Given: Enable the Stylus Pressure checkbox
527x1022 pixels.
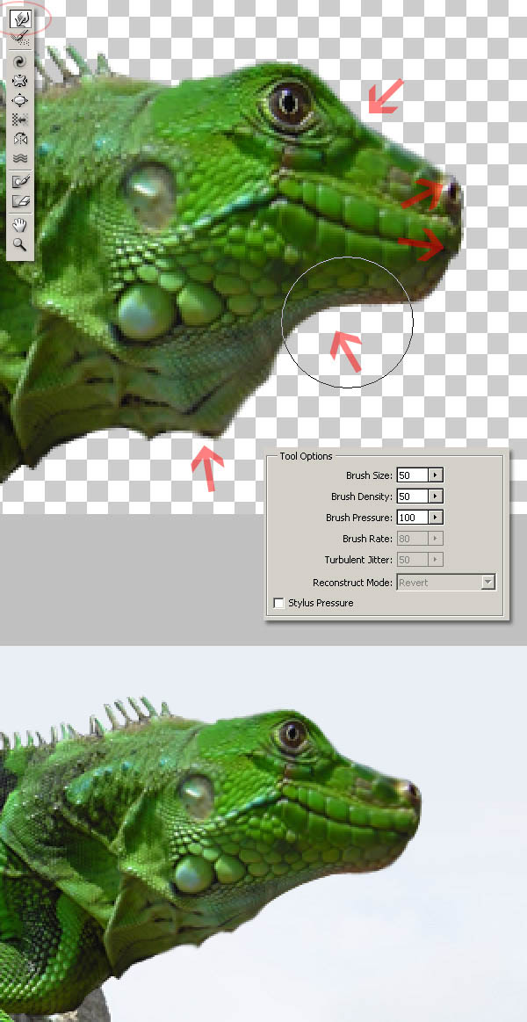Looking at the screenshot, I should pyautogui.click(x=278, y=603).
